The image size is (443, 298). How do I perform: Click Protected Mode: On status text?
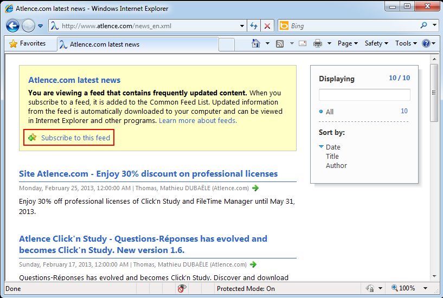coord(246,288)
